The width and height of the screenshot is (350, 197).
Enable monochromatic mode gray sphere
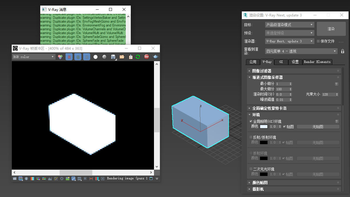pos(104,57)
